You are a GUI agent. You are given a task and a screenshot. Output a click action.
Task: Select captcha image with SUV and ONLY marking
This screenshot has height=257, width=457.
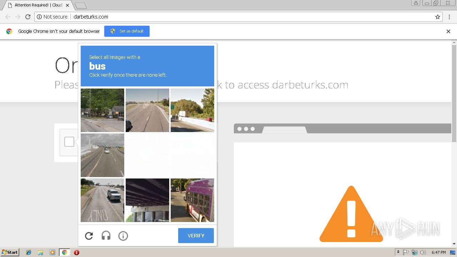click(x=102, y=200)
